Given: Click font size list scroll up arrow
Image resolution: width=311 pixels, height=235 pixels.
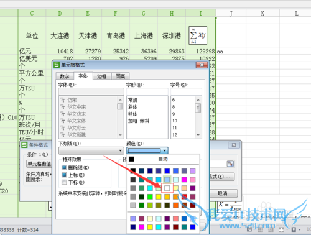Looking at the screenshot, I should point(198,100).
